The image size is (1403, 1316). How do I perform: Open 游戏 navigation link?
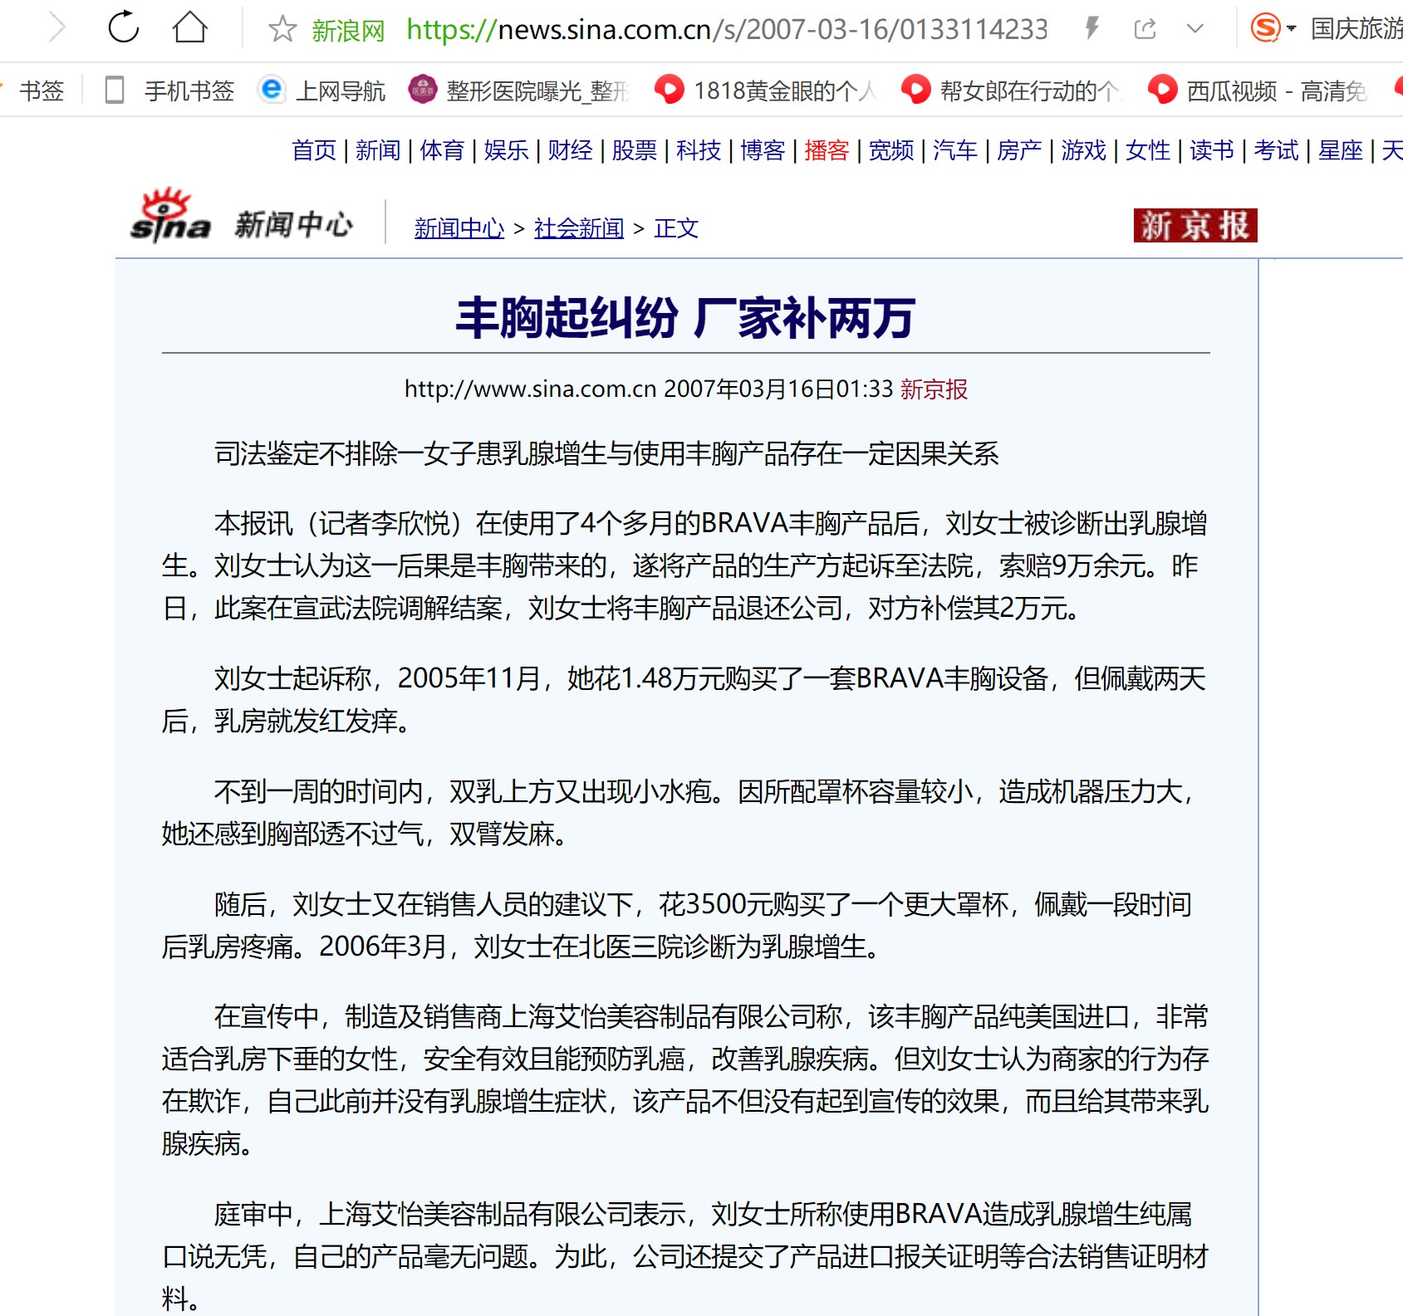point(1084,150)
